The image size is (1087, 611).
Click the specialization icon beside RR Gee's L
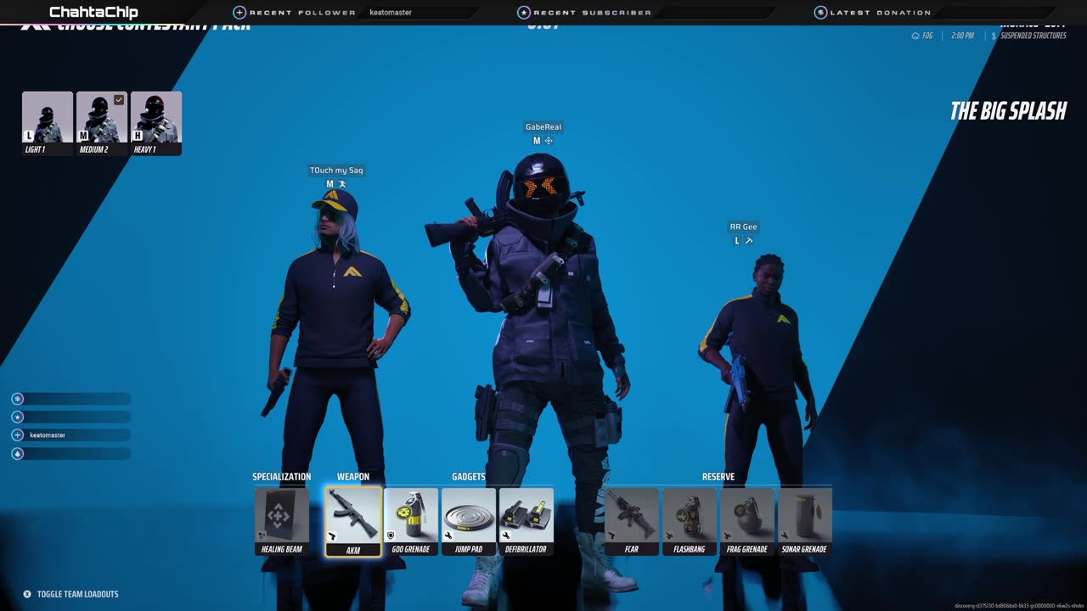point(748,241)
